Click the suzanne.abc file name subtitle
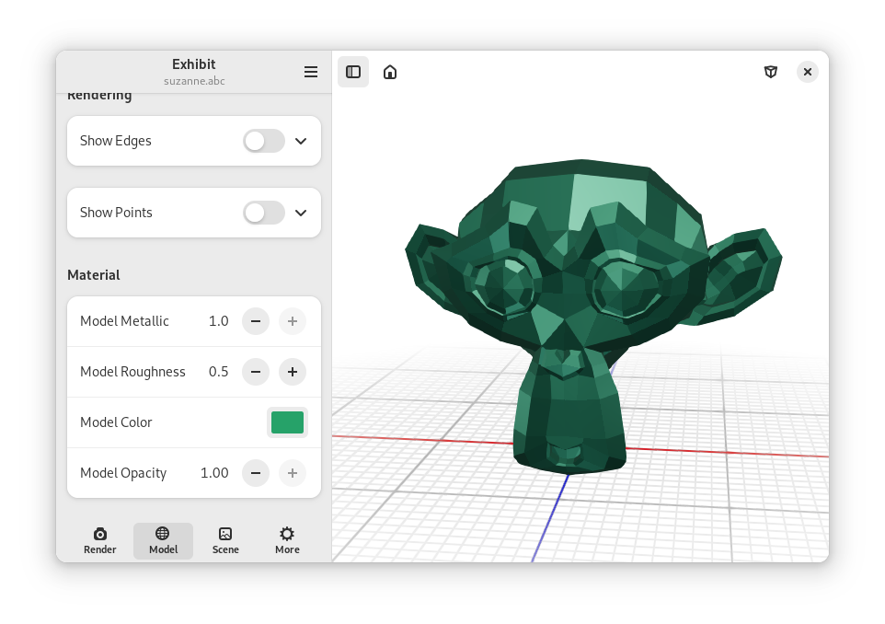The width and height of the screenshot is (885, 624). [x=194, y=81]
